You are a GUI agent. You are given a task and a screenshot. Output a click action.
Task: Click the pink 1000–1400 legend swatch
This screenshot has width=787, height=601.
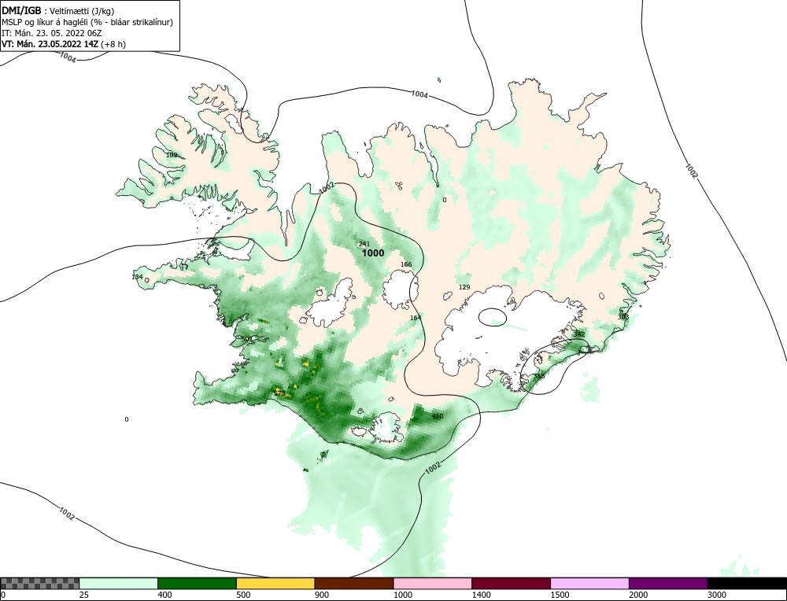pos(433,583)
